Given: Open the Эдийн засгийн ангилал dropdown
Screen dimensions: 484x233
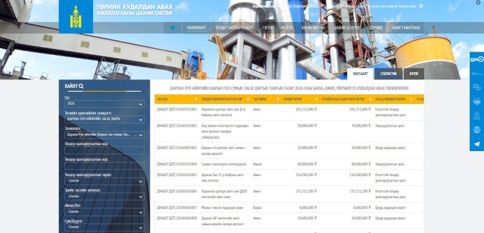Looking at the screenshot, I should click(x=105, y=197).
